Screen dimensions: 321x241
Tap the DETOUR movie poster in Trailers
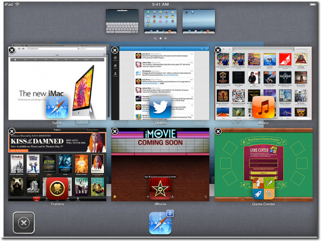(x=49, y=164)
